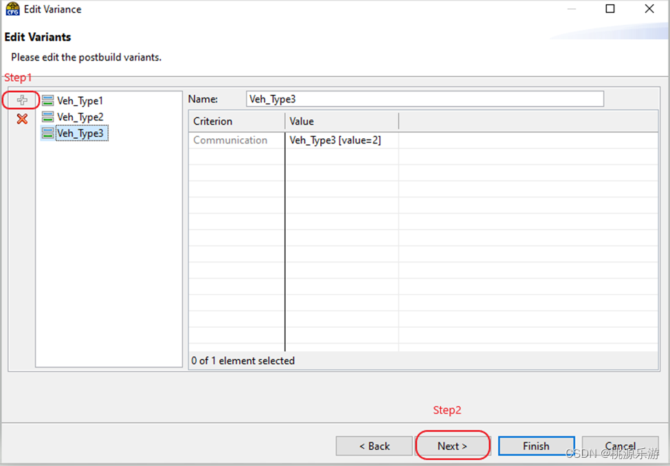Select Veh_Type1 in the variant list

(x=80, y=101)
